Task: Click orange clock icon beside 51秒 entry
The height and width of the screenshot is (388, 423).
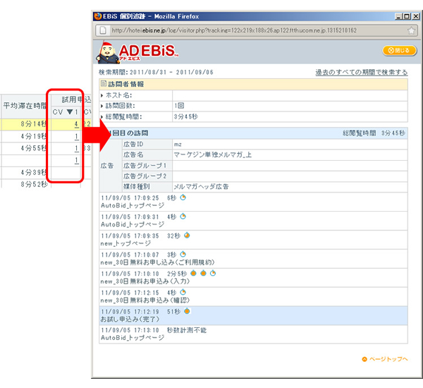Action: (188, 311)
